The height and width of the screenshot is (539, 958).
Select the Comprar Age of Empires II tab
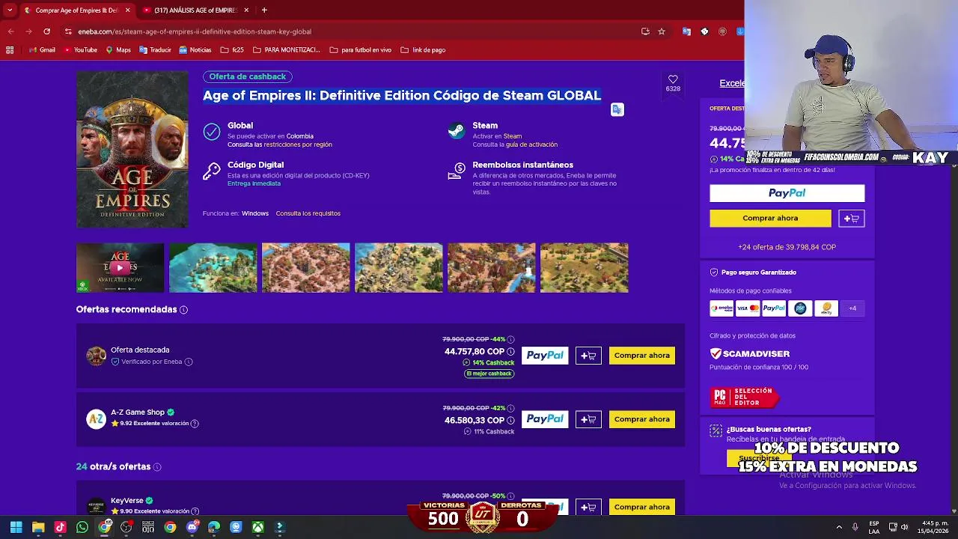pyautogui.click(x=76, y=10)
